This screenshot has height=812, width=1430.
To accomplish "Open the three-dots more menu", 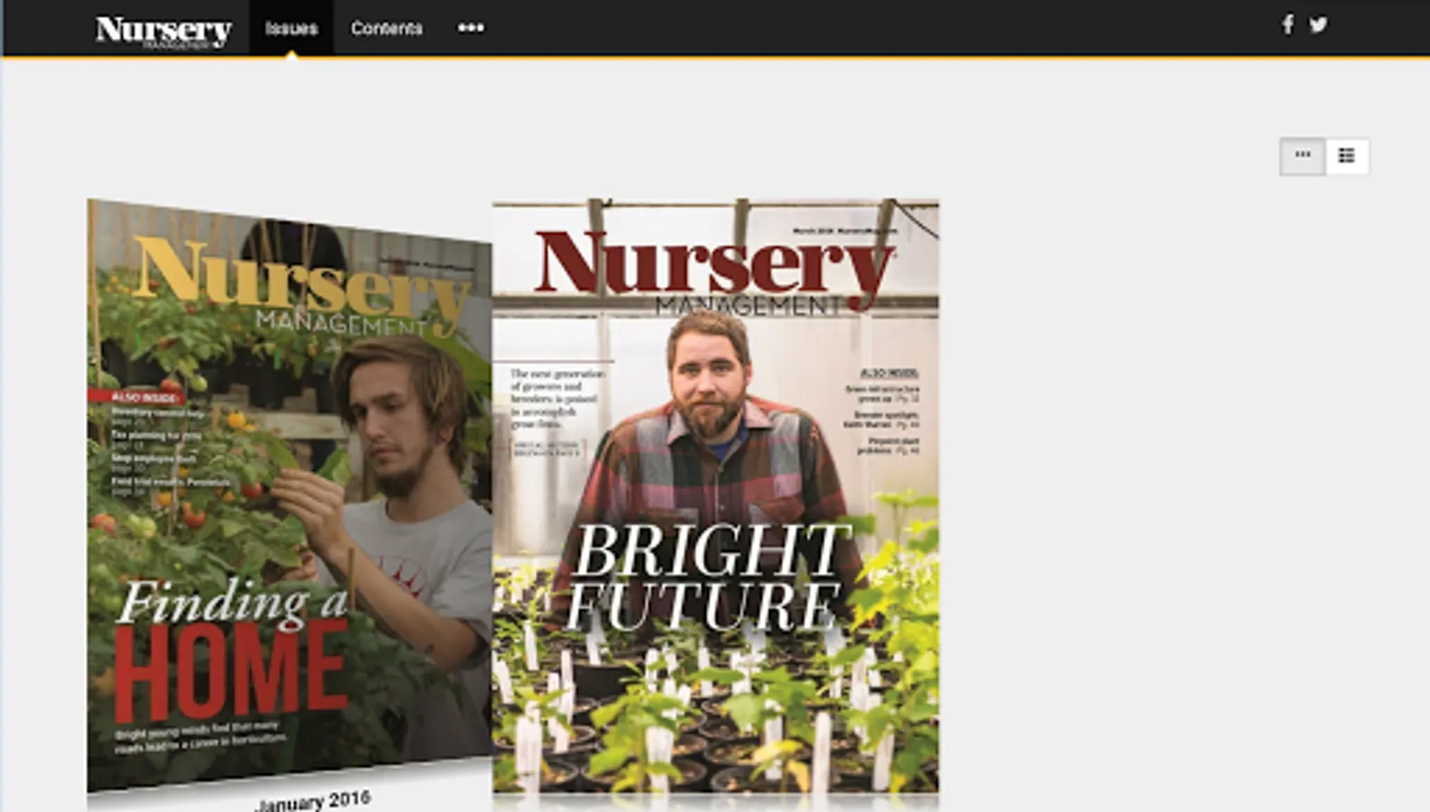I will [470, 28].
